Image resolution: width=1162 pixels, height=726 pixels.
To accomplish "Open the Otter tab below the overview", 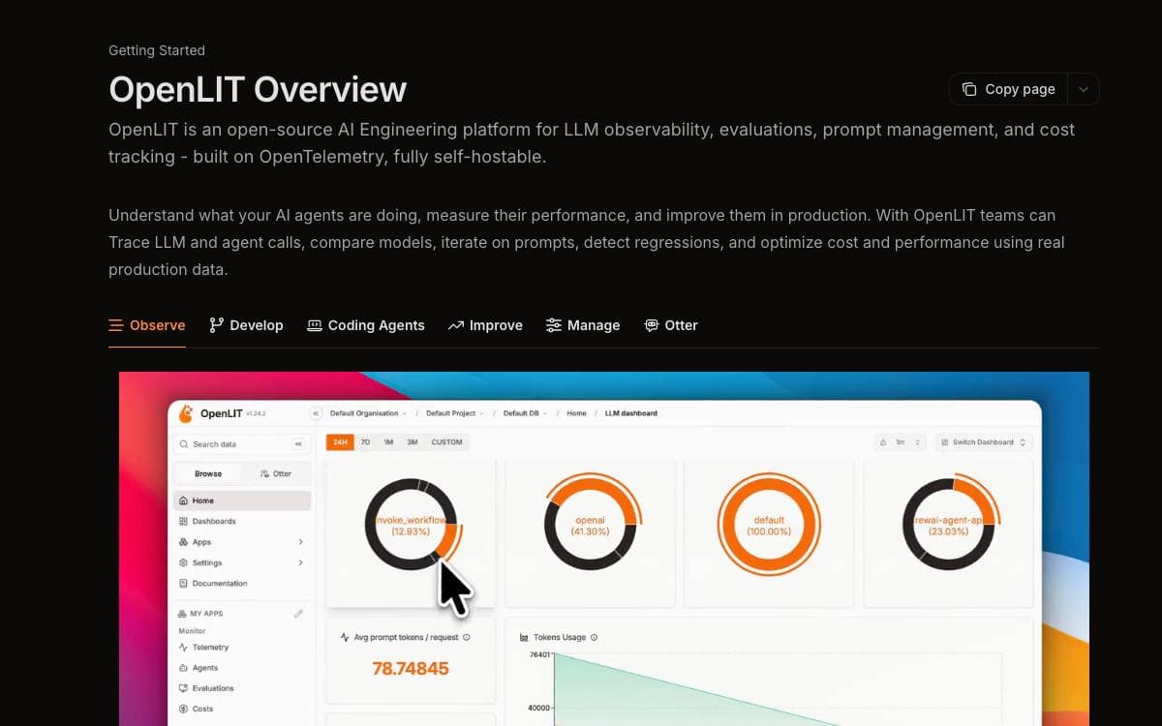I will [x=671, y=325].
